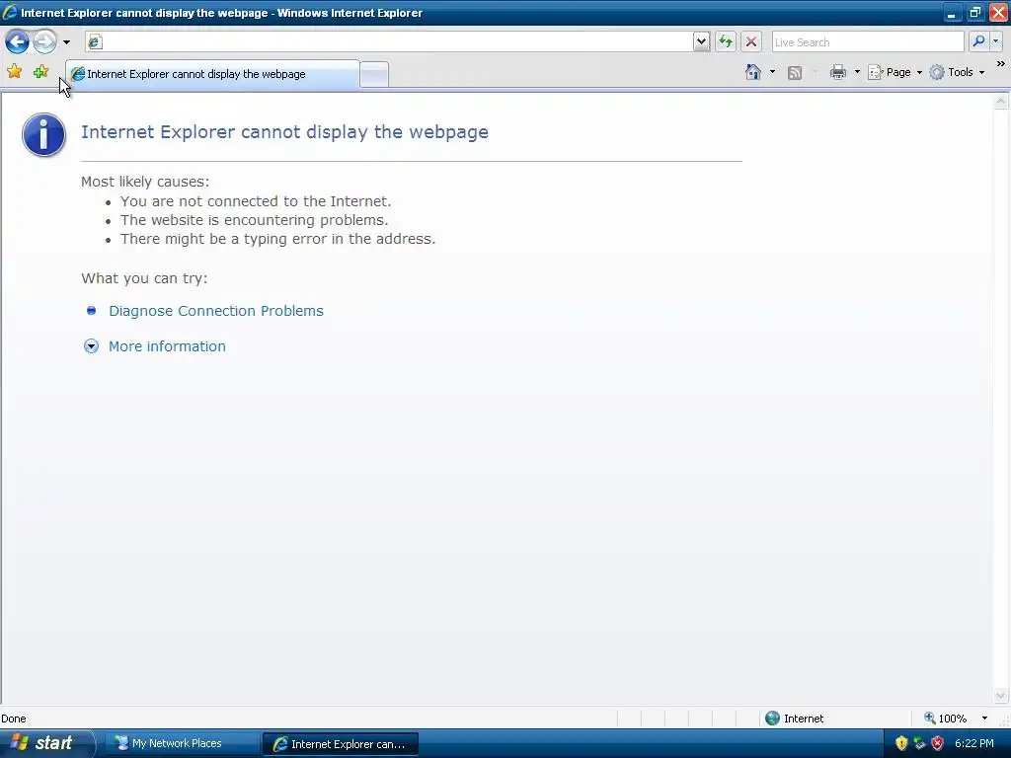Click the error page heading text
The width and height of the screenshot is (1011, 758).
tap(284, 132)
